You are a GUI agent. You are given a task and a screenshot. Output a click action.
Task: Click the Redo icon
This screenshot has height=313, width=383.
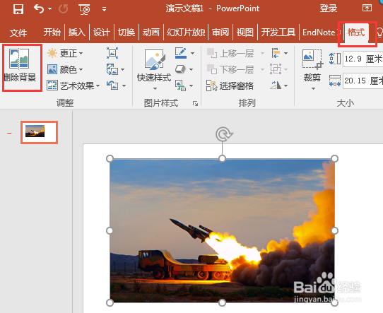click(64, 9)
